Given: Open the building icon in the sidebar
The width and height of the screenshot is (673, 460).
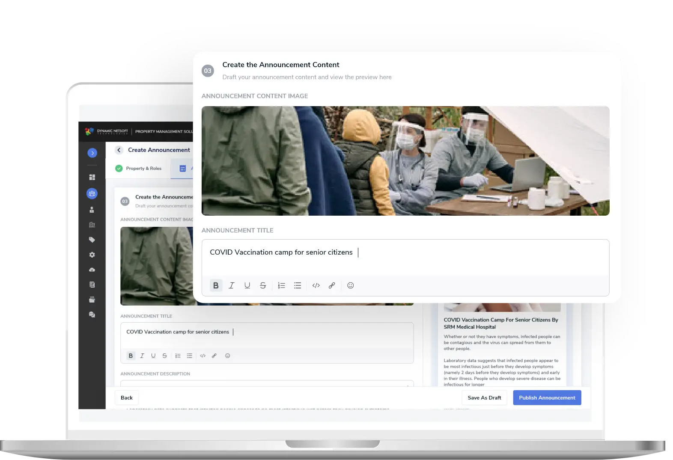Looking at the screenshot, I should [x=92, y=225].
